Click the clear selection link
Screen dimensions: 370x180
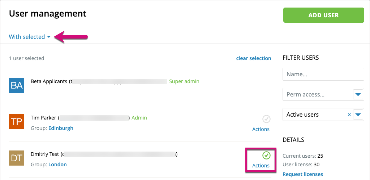coord(254,58)
